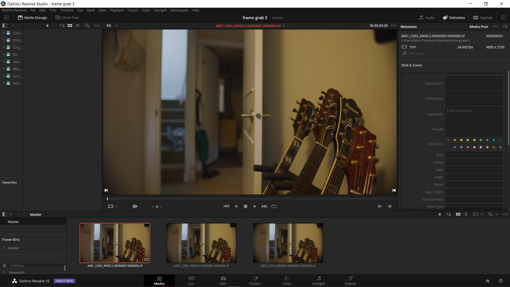Open the viewer mode dropdown beside speaker
This screenshot has width=510, height=287.
tap(113, 206)
